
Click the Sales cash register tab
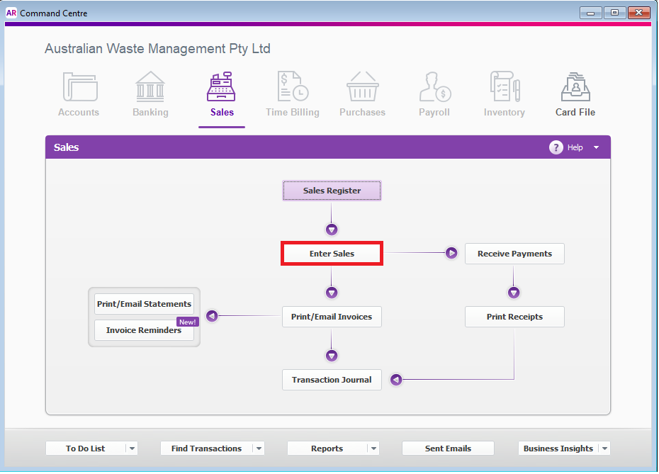click(x=222, y=94)
